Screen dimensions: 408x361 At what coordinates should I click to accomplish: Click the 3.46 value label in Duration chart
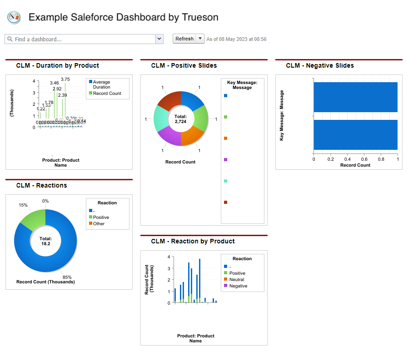click(x=55, y=83)
